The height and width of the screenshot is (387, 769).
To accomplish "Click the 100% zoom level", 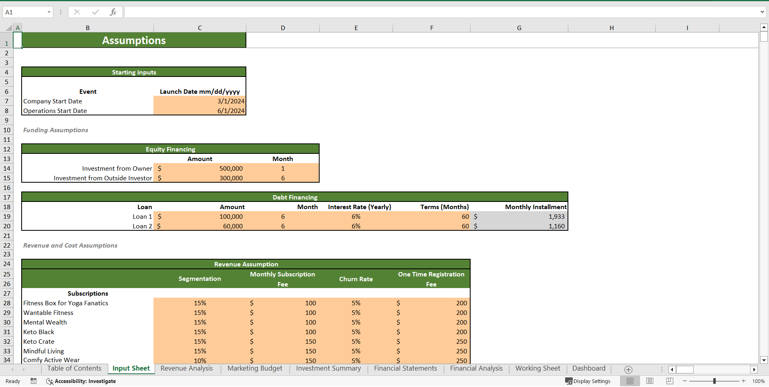I will point(758,381).
